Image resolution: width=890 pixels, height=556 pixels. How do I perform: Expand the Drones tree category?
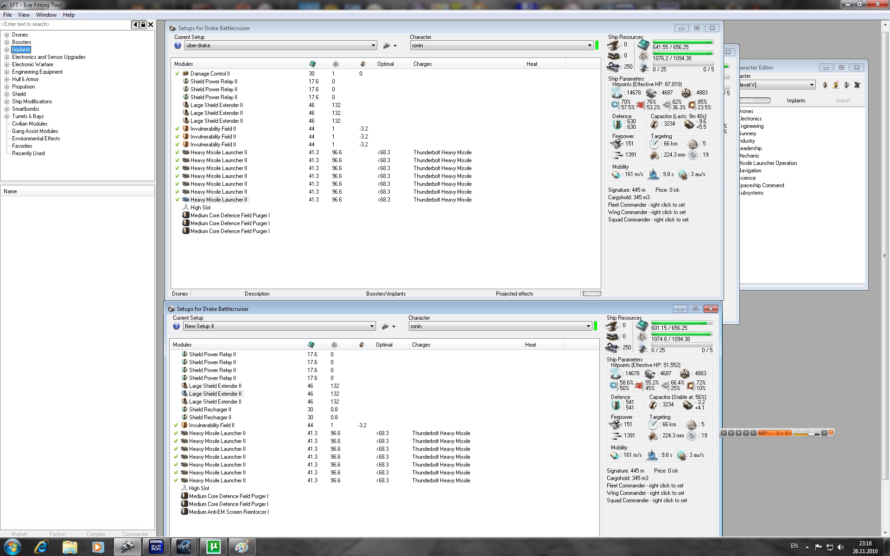[x=7, y=35]
